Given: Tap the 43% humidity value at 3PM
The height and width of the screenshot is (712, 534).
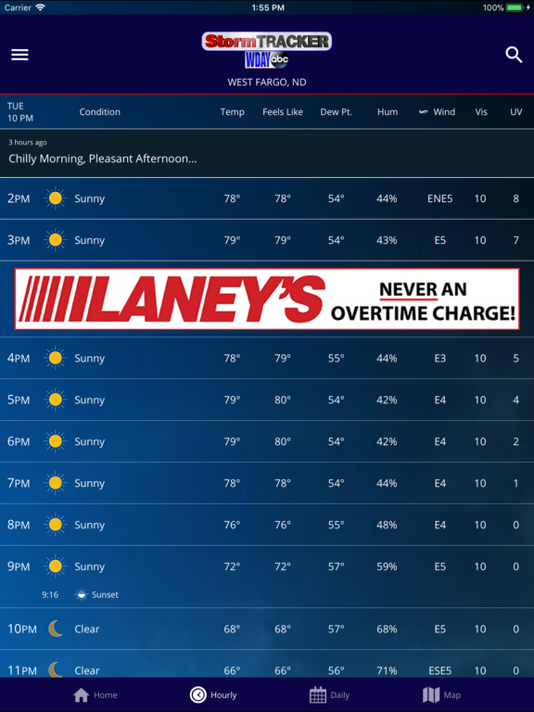Looking at the screenshot, I should pos(387,240).
